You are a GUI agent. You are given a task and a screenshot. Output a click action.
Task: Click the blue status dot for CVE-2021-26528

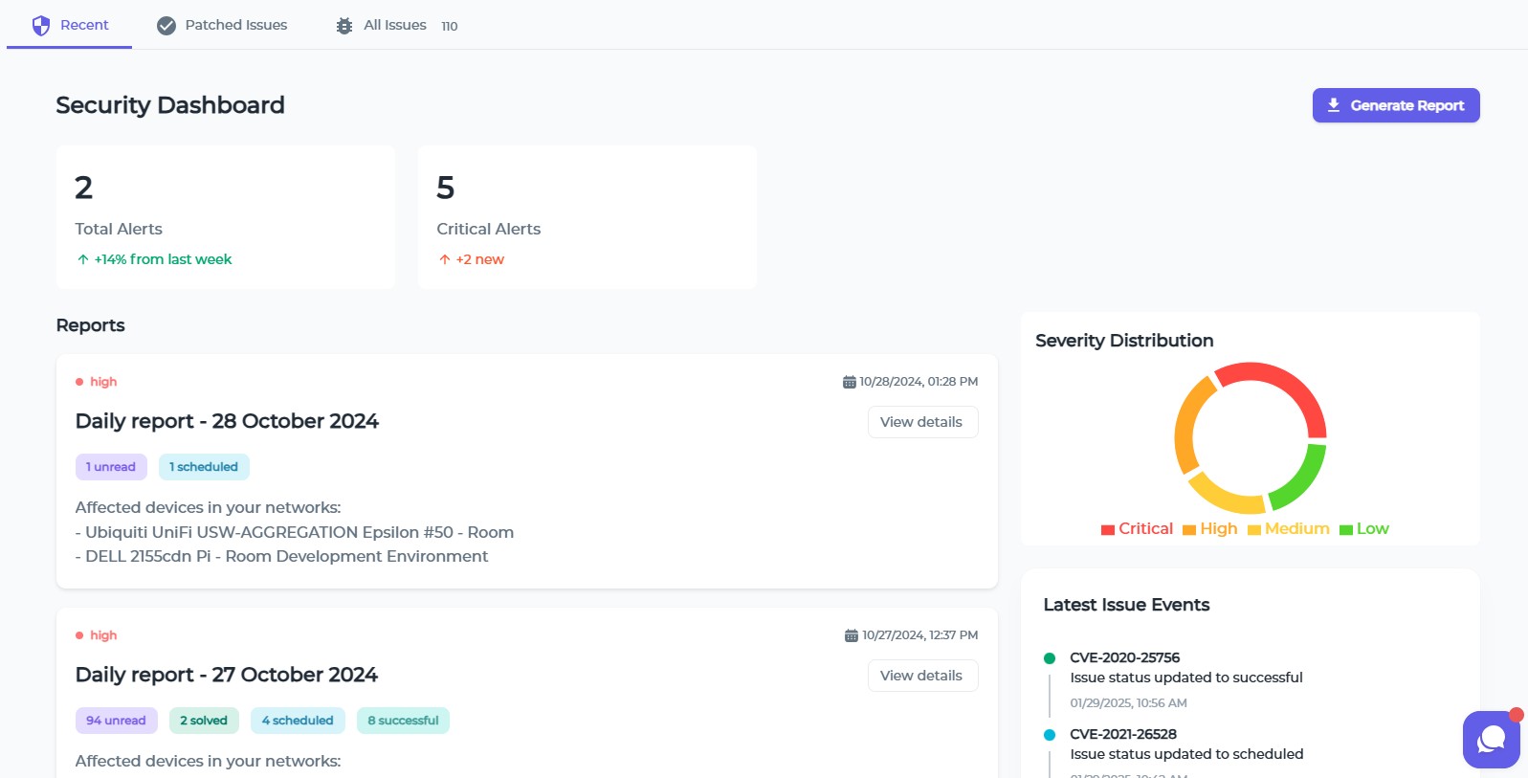(1050, 735)
